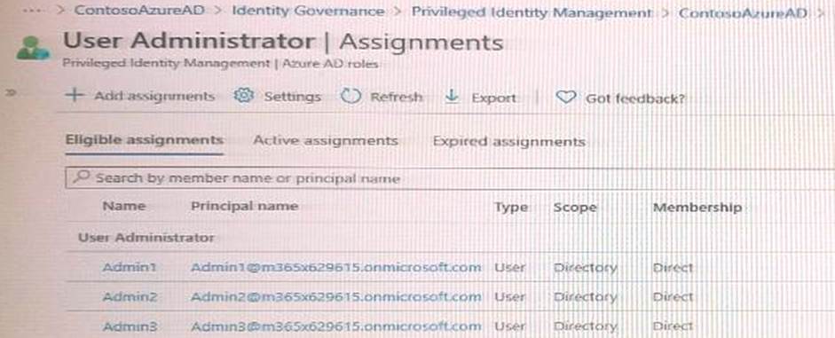The image size is (835, 338).
Task: Open the Admin3 user link
Action: coord(130,326)
